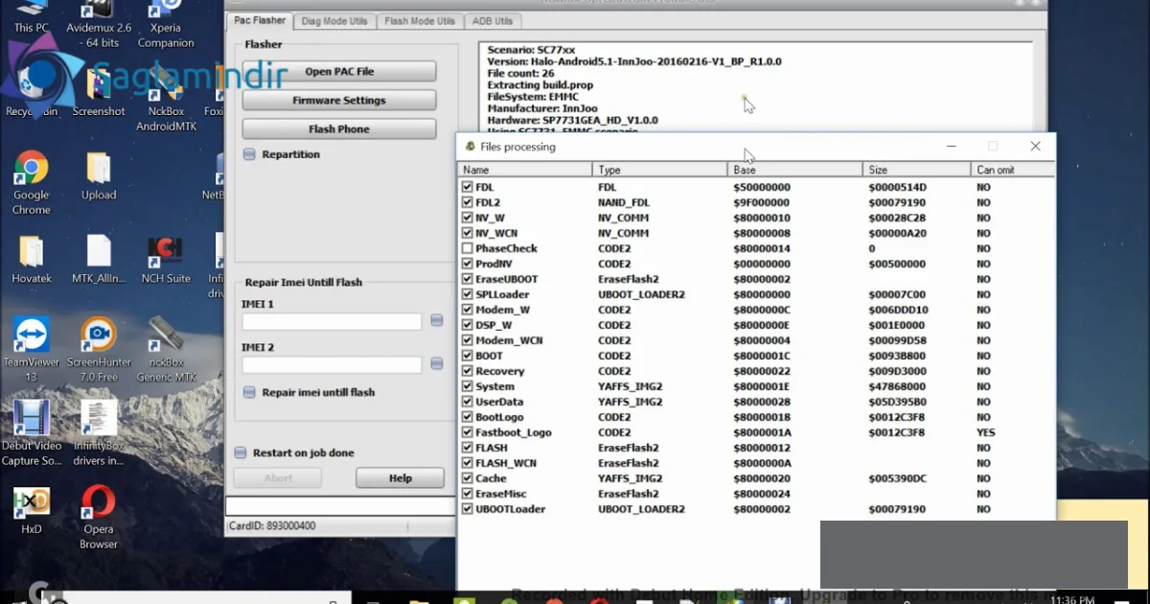
Task: Launch the NCH Suite shortcut
Action: (x=166, y=260)
